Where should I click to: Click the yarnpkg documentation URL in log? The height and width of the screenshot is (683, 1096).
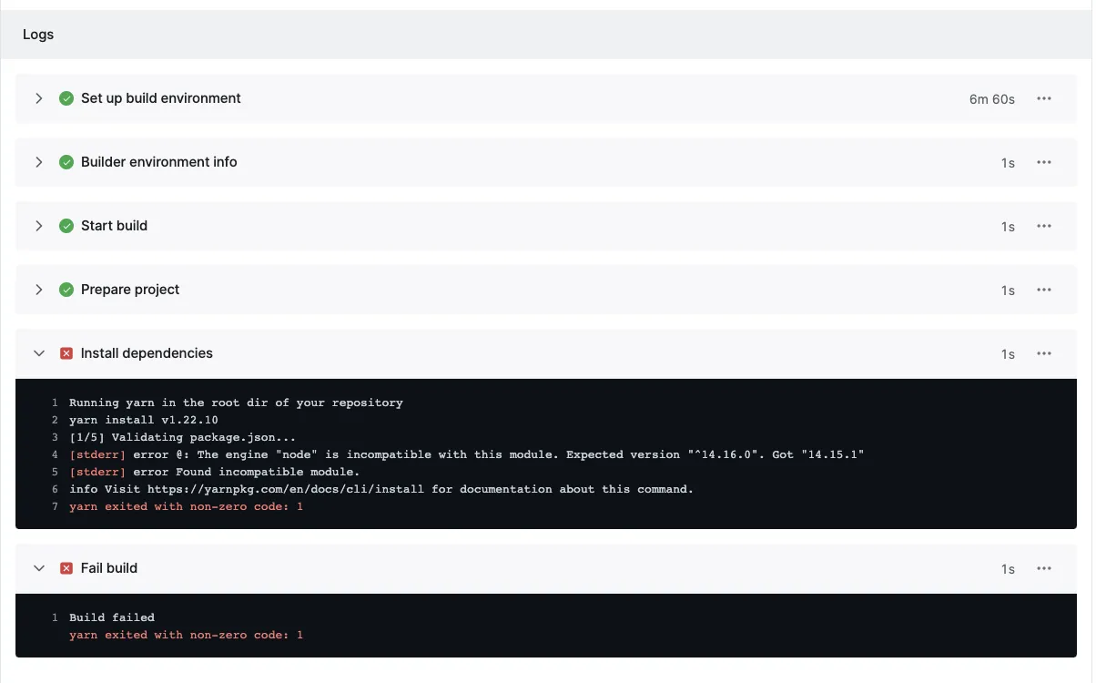point(286,489)
